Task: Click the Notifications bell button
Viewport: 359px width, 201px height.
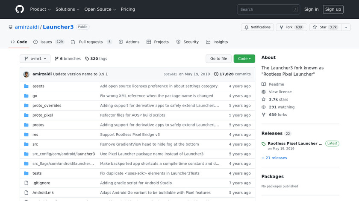Action: pos(257,27)
